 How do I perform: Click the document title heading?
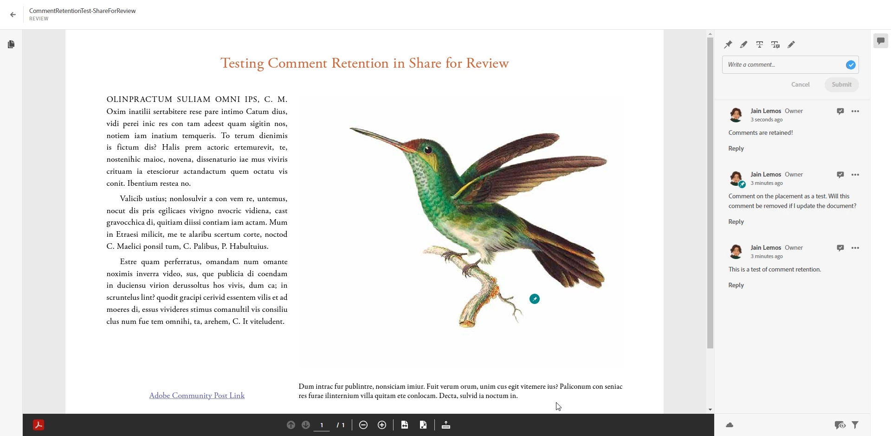pos(365,63)
